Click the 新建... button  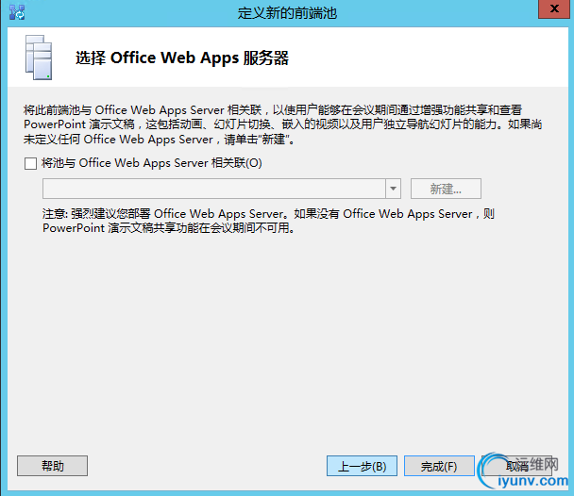446,189
